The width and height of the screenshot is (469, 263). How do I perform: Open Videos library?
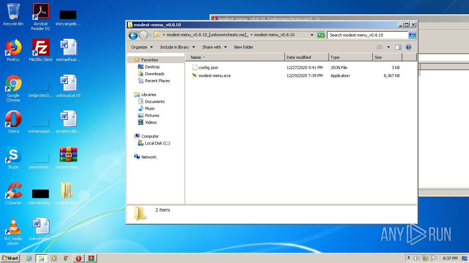[x=151, y=122]
